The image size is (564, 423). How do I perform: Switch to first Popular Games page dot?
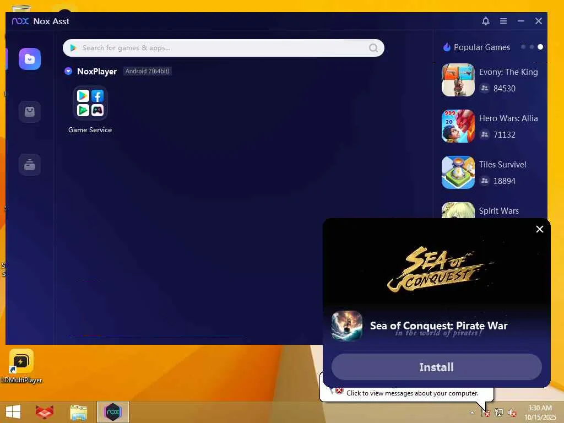(x=523, y=47)
